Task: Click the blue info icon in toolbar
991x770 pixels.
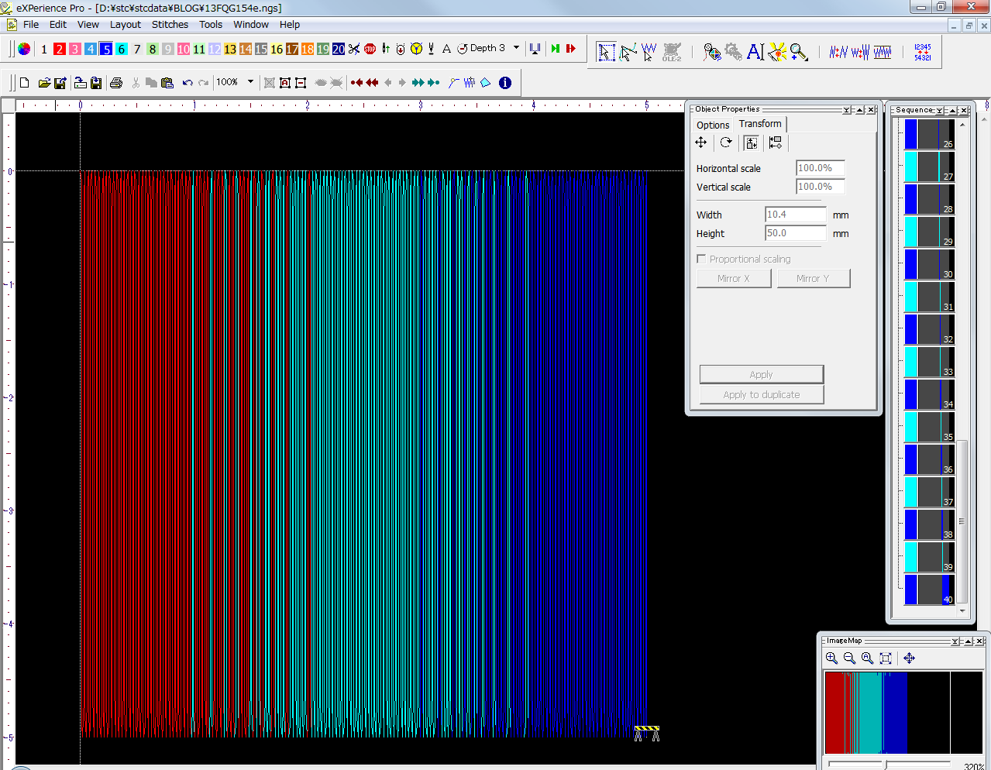Action: point(505,83)
